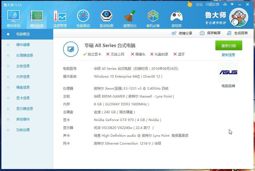Close the 鲁大师 window
Screen dimensions: 255x171
[247, 4]
